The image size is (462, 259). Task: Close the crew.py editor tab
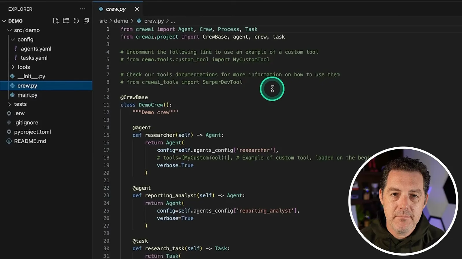(x=137, y=9)
